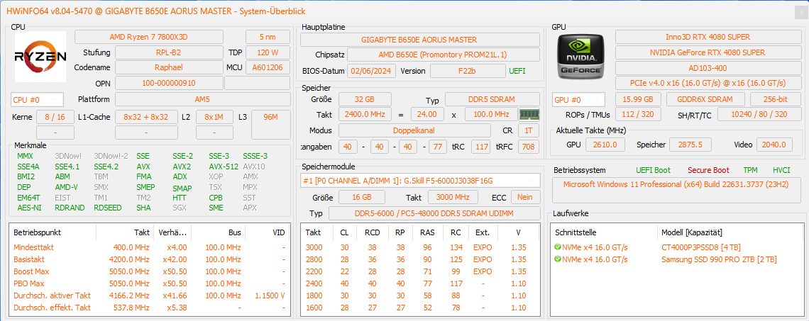This screenshot has height=321, width=809.
Task: Click the NVIDIA GeForce logo image
Action: (x=581, y=56)
